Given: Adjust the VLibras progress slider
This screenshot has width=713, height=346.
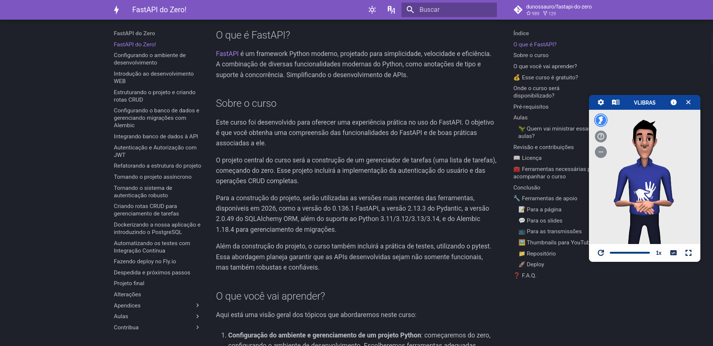Looking at the screenshot, I should coord(630,253).
